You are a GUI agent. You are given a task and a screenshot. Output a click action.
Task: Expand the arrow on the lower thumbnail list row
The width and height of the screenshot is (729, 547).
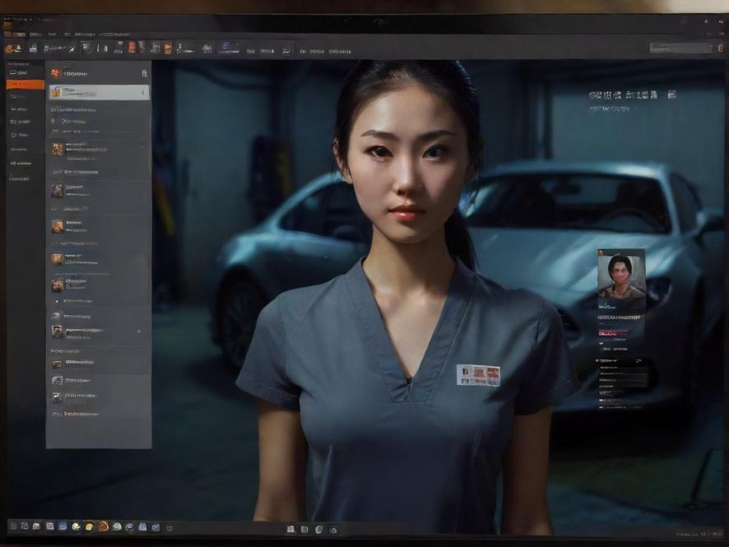(x=138, y=331)
